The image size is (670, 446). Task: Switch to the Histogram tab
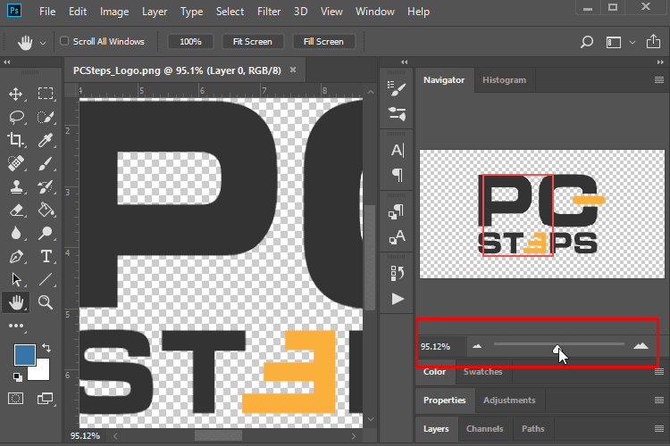tap(504, 79)
